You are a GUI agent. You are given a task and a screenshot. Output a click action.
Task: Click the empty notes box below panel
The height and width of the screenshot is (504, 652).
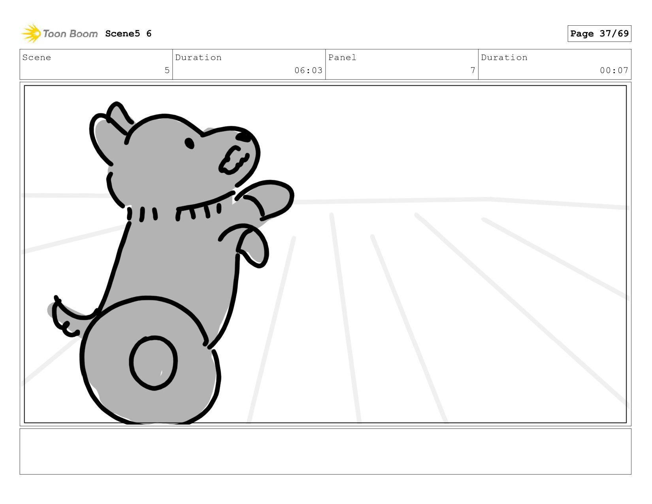[x=325, y=451]
